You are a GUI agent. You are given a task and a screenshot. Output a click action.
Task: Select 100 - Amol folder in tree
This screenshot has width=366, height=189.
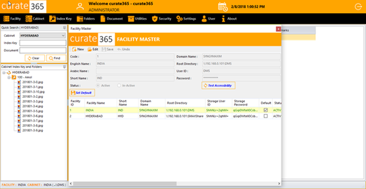tap(25, 77)
